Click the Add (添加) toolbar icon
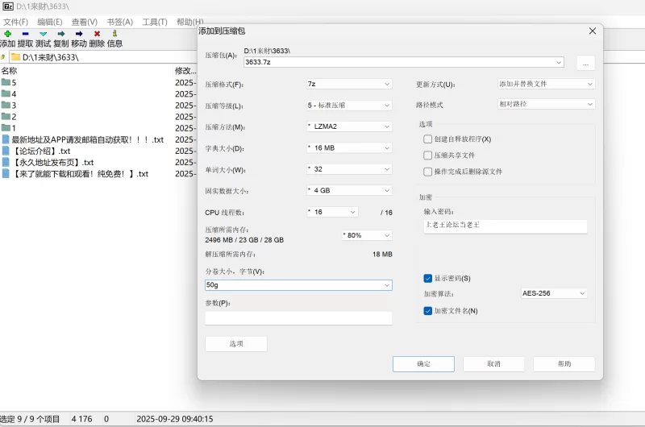 pyautogui.click(x=7, y=34)
